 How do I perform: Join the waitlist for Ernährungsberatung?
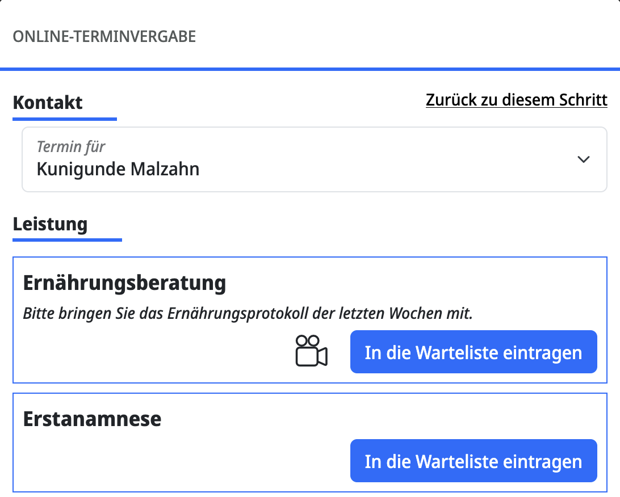click(473, 352)
